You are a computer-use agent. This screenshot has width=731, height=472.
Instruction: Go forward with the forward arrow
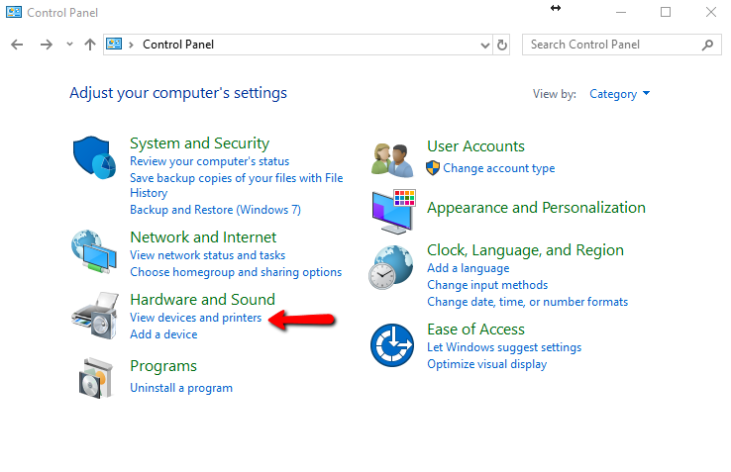(x=47, y=45)
